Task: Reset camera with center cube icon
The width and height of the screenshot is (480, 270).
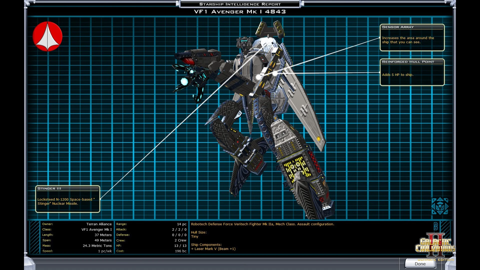Action: click(440, 206)
